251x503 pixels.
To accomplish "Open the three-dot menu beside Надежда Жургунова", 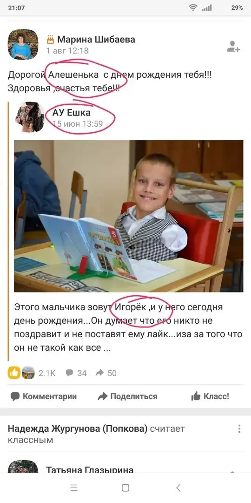I will tap(239, 429).
